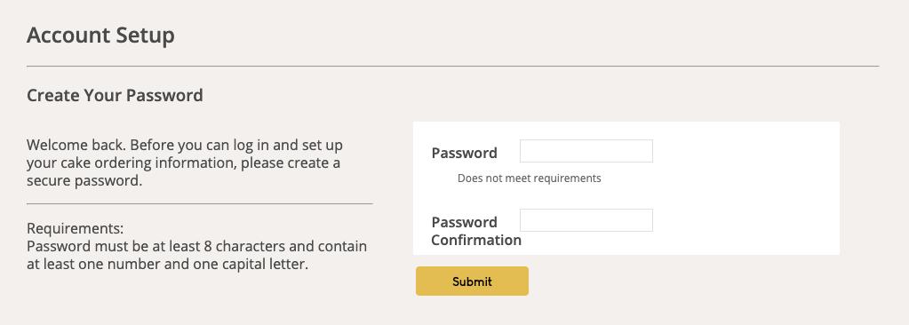Click the Password input field
909x325 pixels.
click(586, 151)
